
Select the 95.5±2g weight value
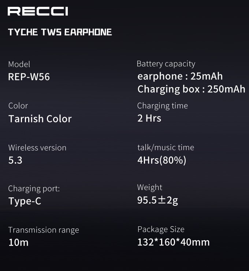click(157, 200)
